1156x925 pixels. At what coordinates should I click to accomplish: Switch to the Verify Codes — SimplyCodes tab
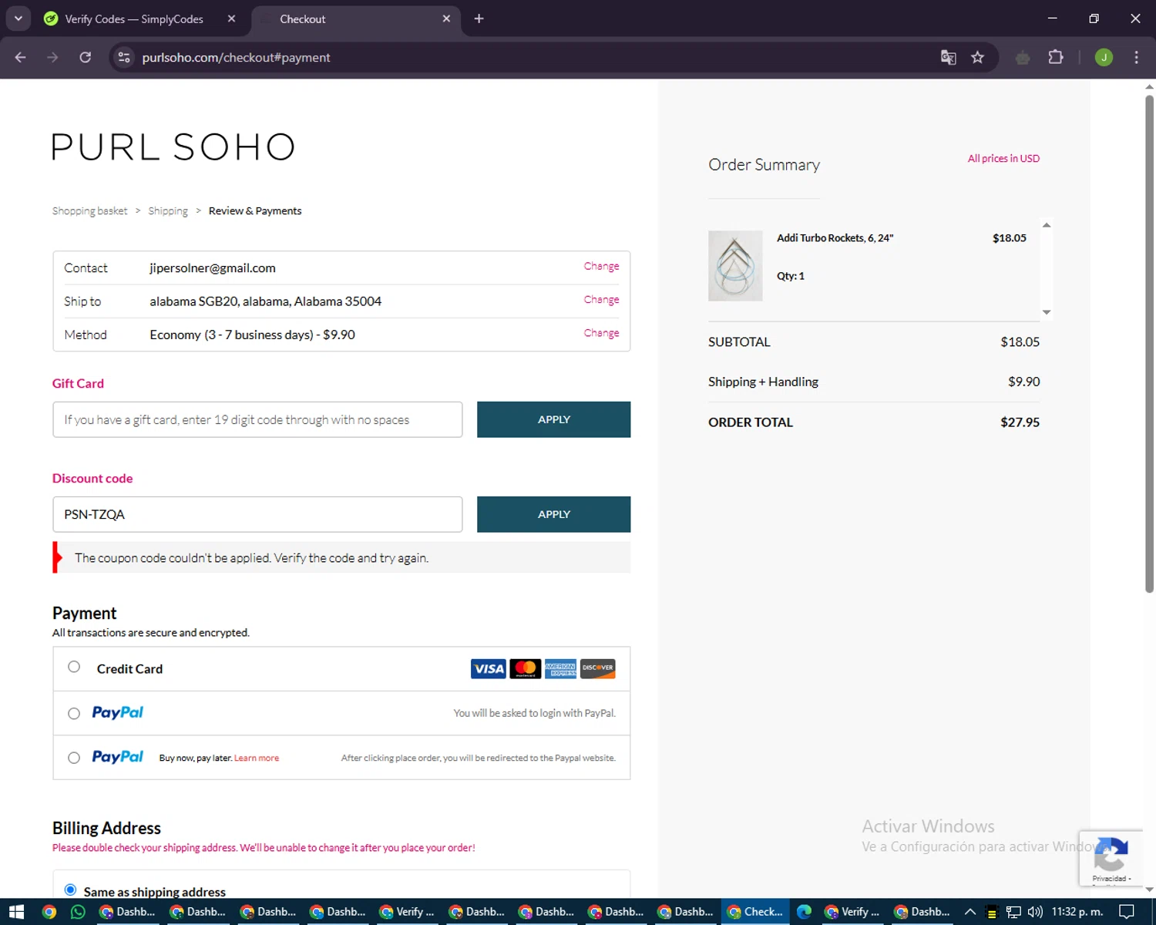click(x=133, y=18)
